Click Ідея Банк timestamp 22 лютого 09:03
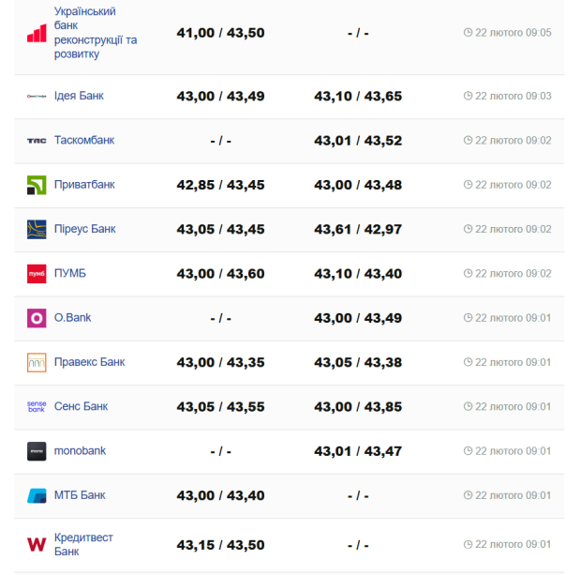Screen dimensions: 581x575 (508, 96)
